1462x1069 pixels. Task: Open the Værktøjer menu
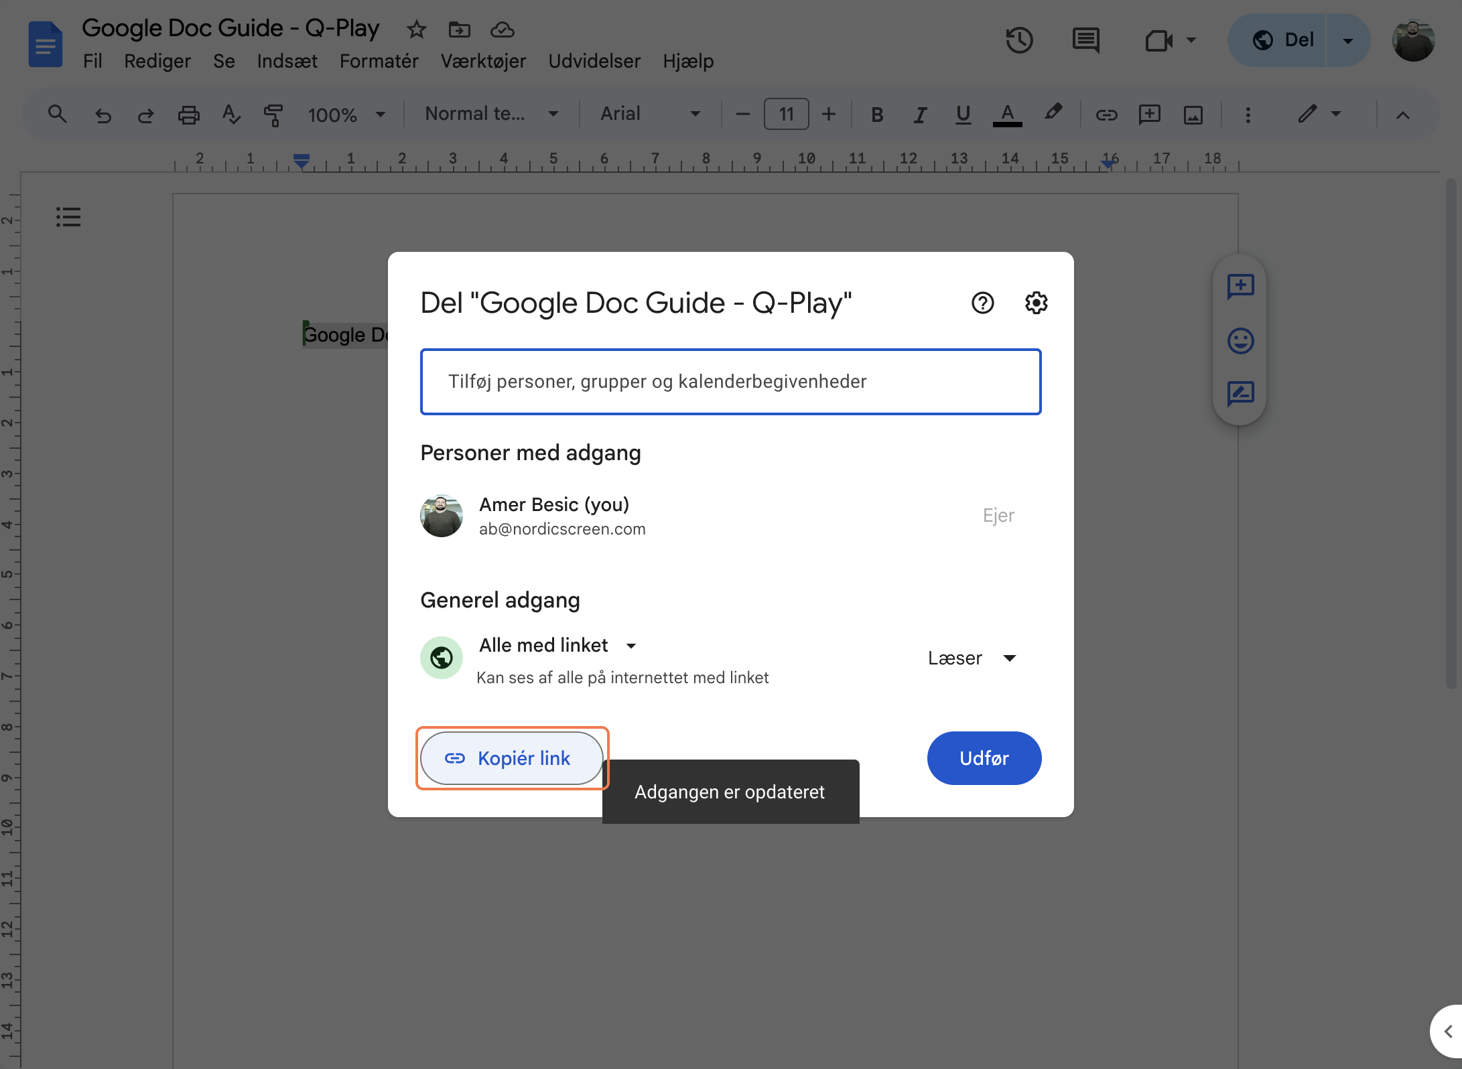pos(483,61)
